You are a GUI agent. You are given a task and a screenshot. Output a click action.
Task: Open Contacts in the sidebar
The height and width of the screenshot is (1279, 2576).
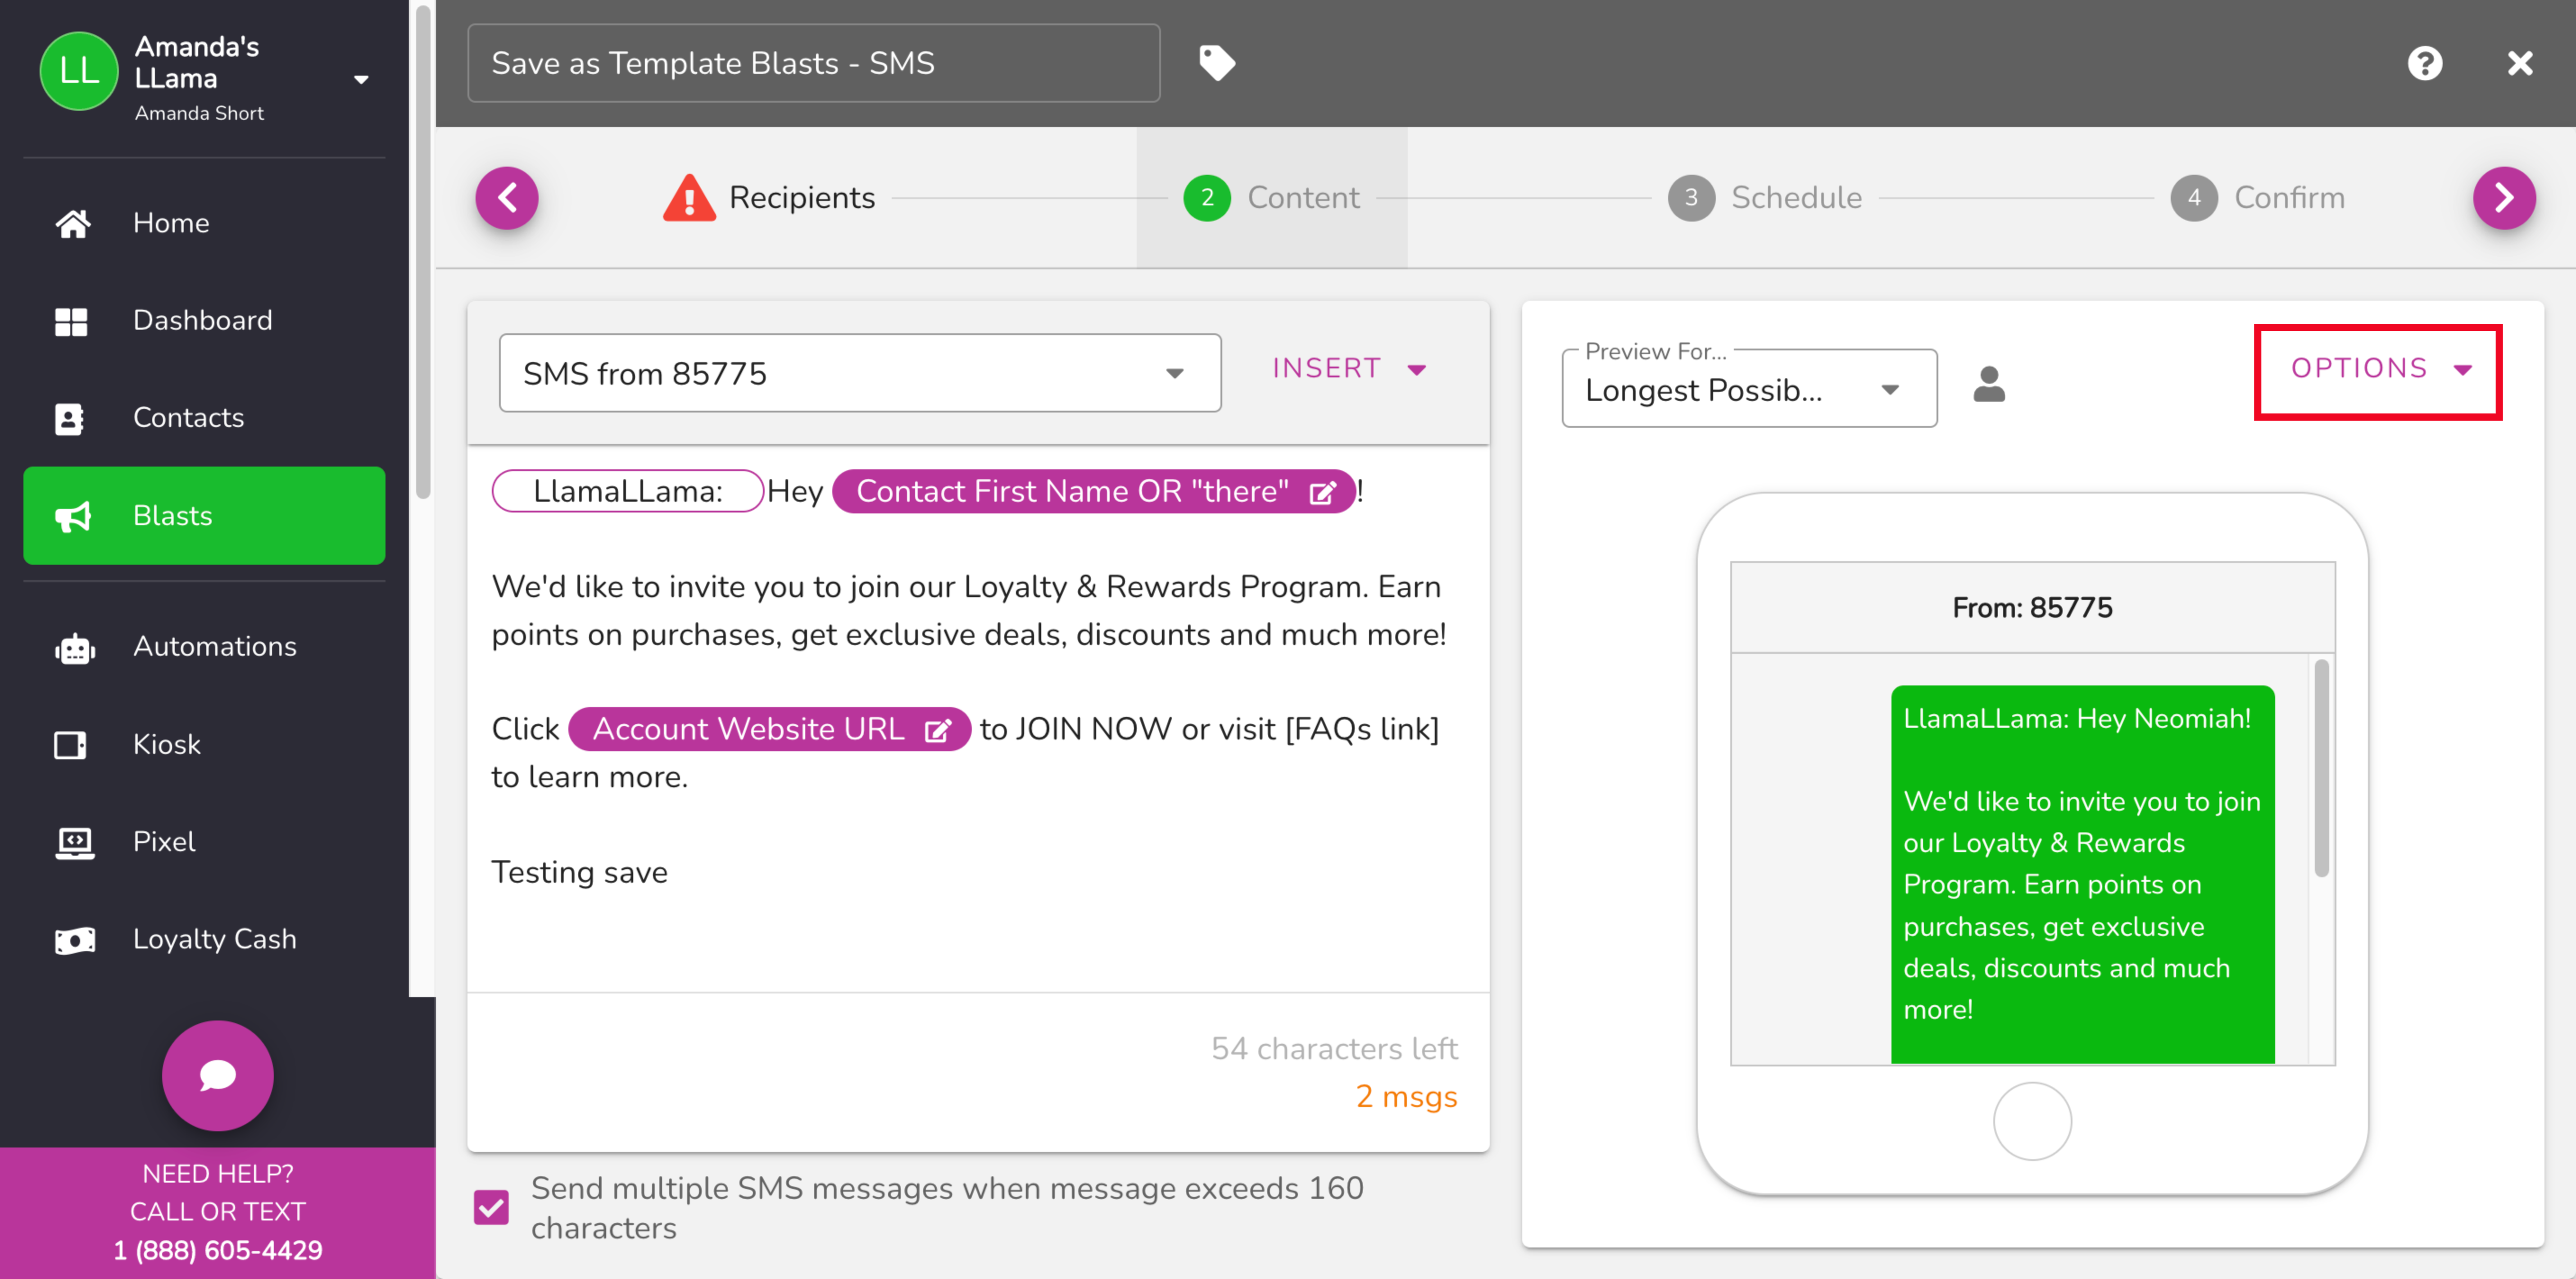(204, 418)
